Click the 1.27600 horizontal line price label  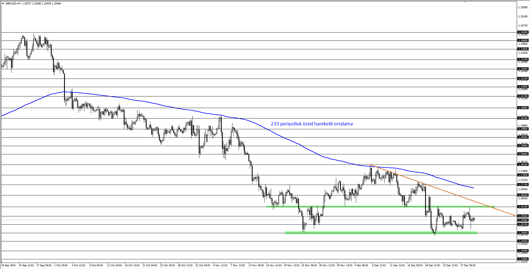[x=523, y=175]
